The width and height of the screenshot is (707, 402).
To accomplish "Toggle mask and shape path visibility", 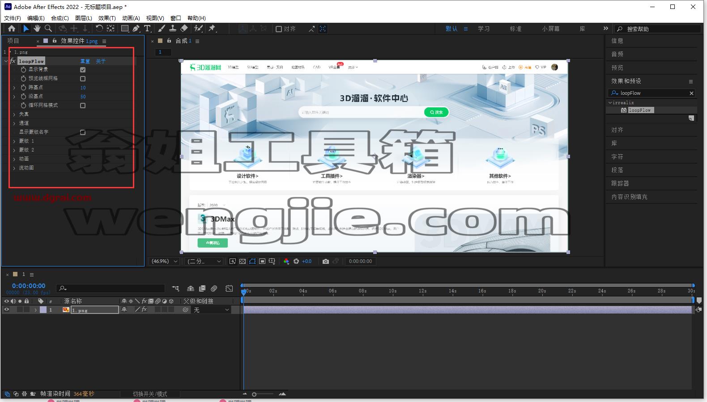I will (x=252, y=261).
